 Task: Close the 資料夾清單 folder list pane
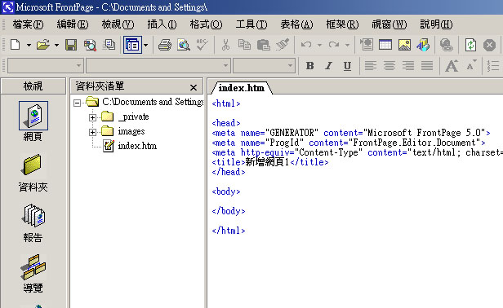click(194, 87)
